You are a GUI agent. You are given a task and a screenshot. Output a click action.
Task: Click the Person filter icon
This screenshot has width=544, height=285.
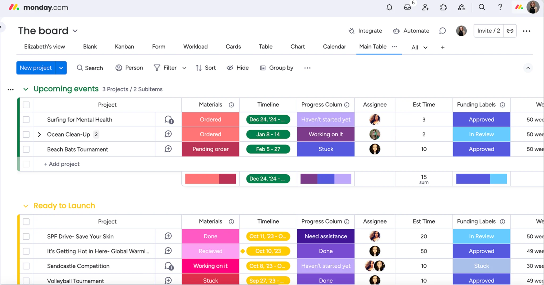click(119, 68)
